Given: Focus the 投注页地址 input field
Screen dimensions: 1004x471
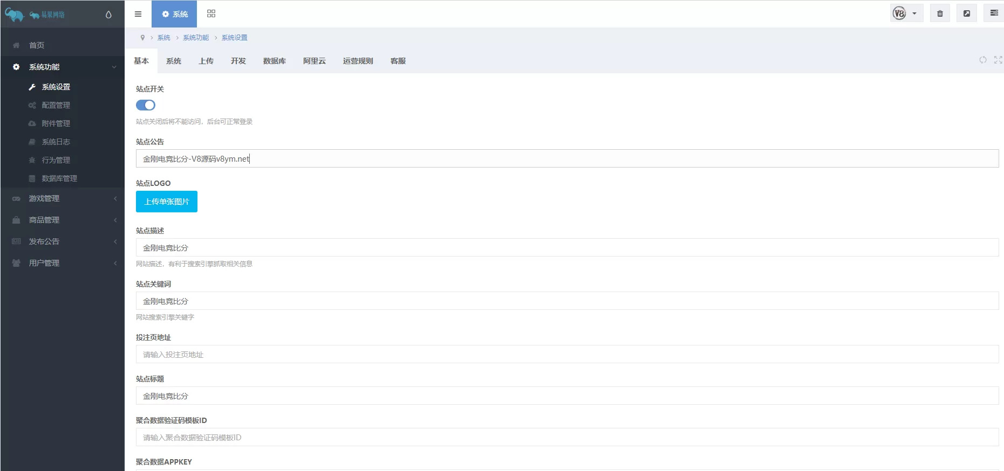Looking at the screenshot, I should pyautogui.click(x=568, y=354).
